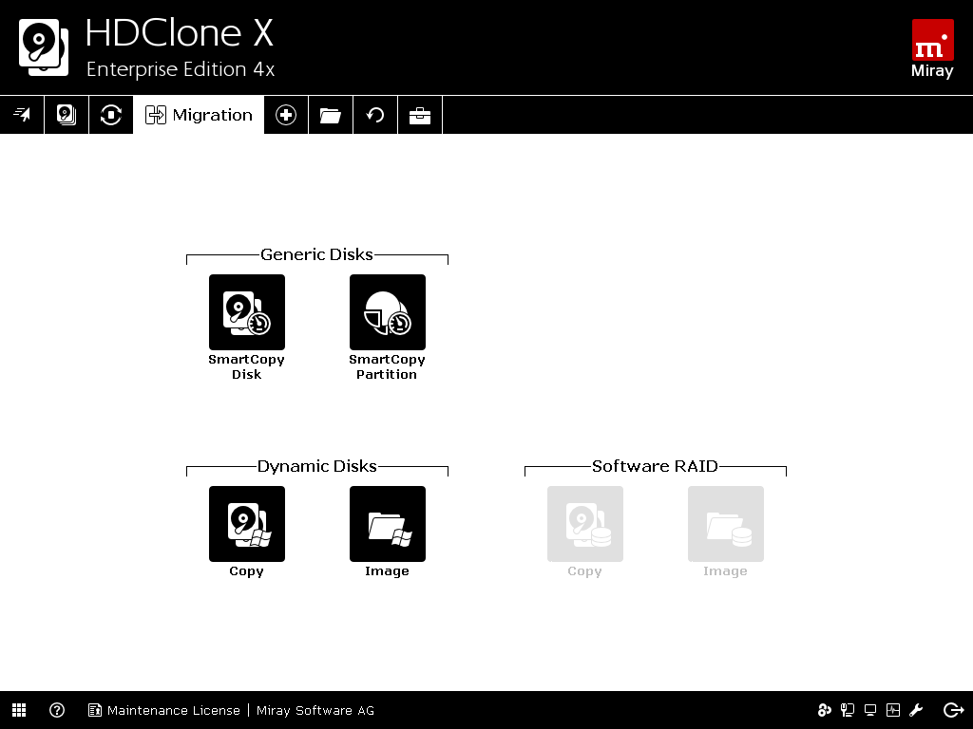This screenshot has width=973, height=729.
Task: Launch the SmartCopy Partition tool
Action: point(388,312)
